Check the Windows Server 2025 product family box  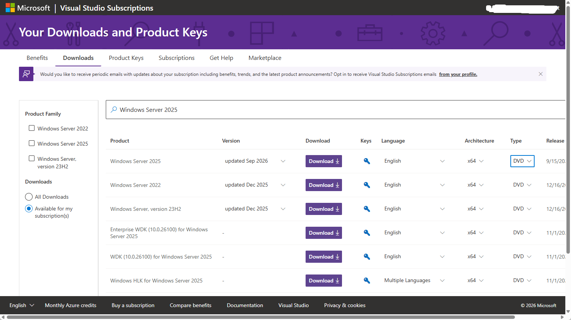pyautogui.click(x=32, y=143)
